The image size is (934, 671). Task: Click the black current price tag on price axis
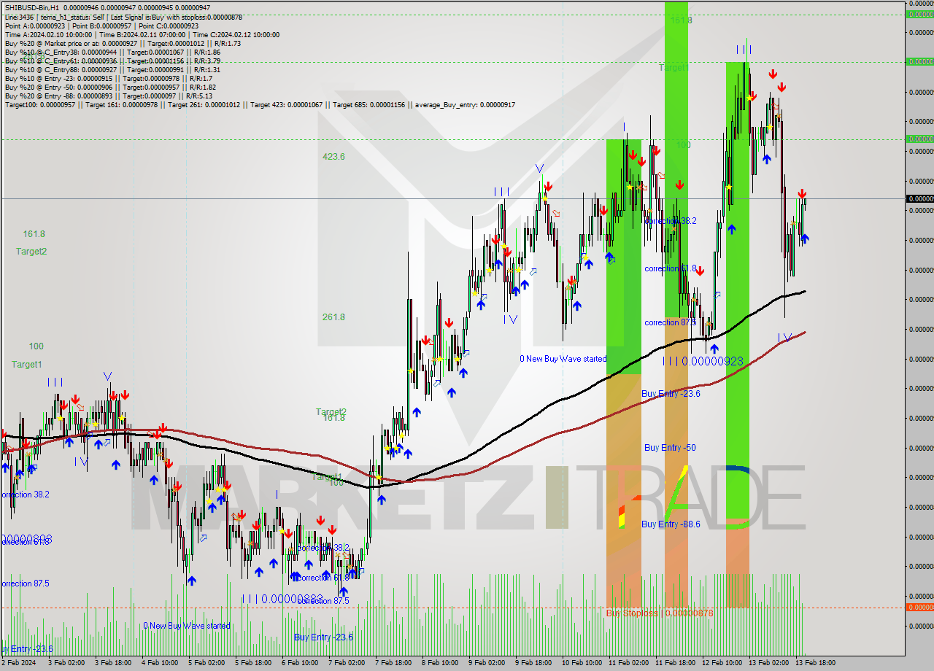(919, 198)
